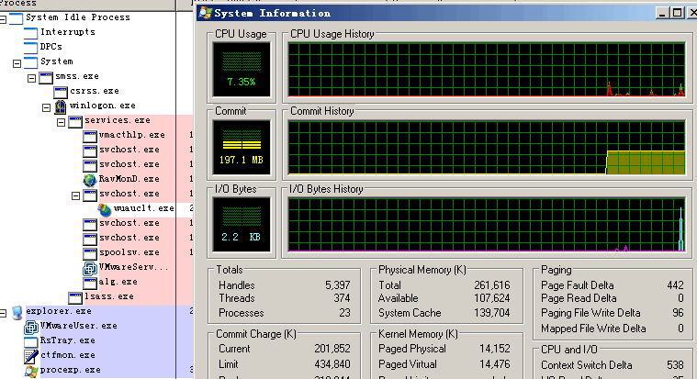This screenshot has height=379, width=697.
Task: Click the procexp.exe icon
Action: tap(30, 371)
